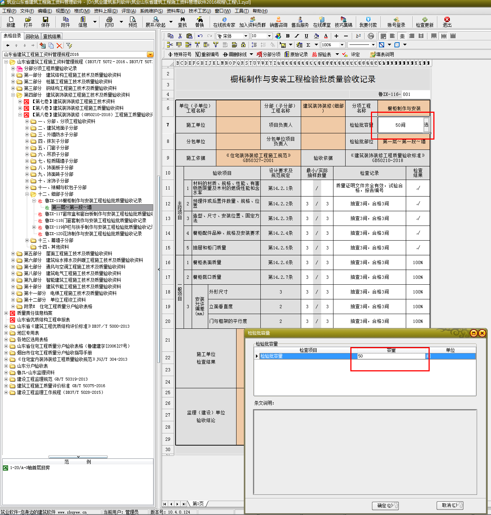Expand 第一部分 建筑结构工程 tree node

tap(13, 75)
